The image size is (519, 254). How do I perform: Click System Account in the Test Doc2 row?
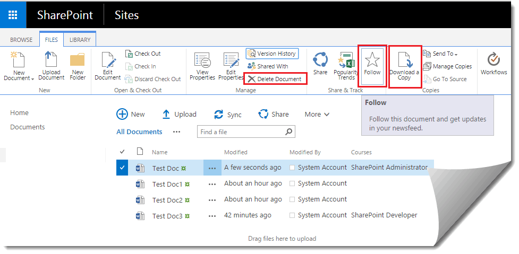click(x=322, y=199)
